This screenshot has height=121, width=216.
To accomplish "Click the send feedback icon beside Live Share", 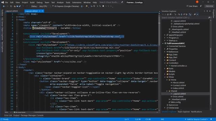I will (x=201, y=6).
